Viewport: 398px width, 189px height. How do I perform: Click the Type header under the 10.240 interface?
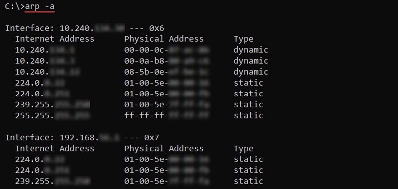(x=243, y=39)
